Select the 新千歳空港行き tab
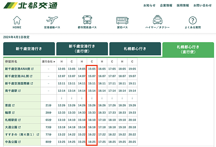 pyautogui.click(x=29, y=49)
